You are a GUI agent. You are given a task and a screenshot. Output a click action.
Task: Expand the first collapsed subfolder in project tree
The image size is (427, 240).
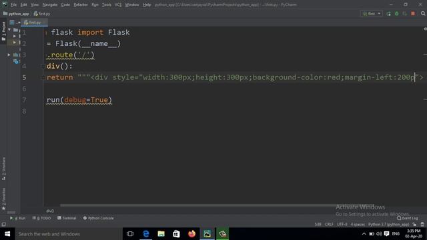tap(15, 35)
